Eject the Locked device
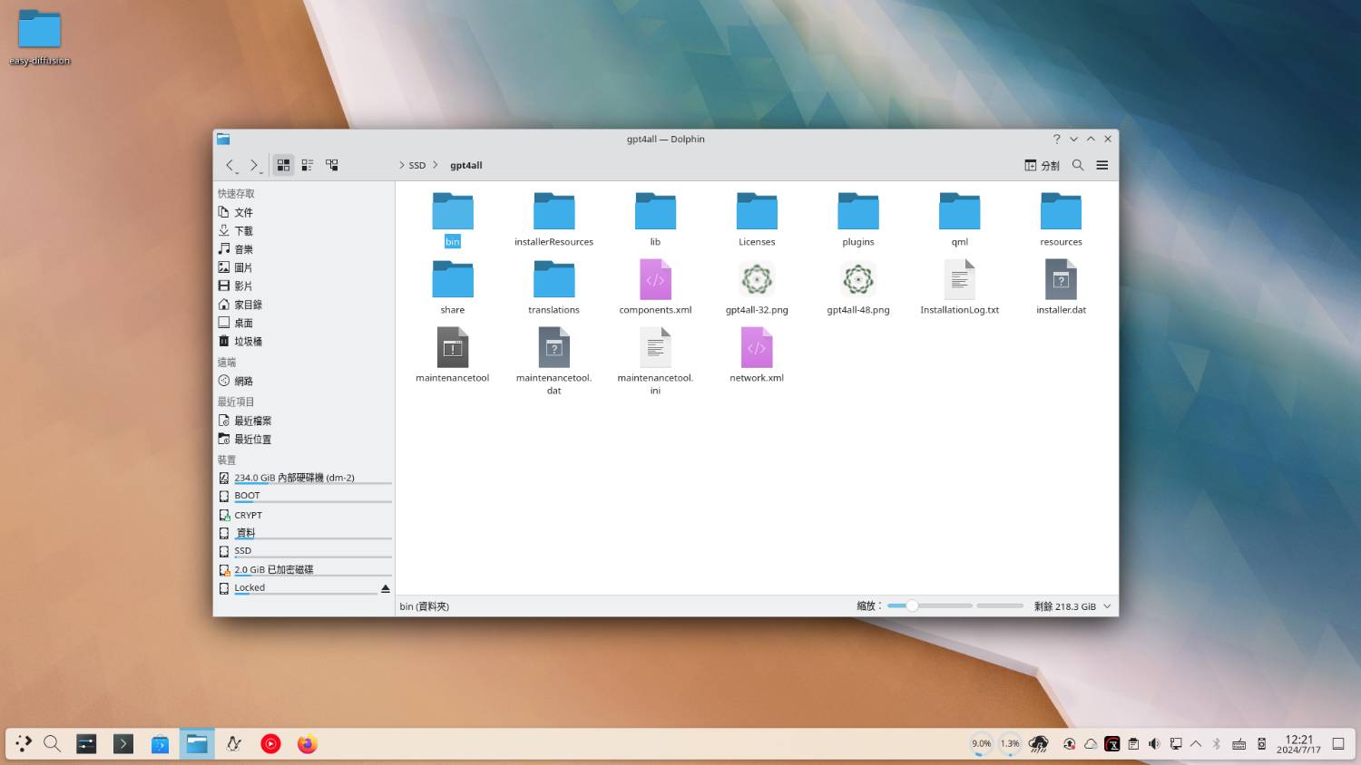The height and width of the screenshot is (765, 1361). (x=386, y=588)
